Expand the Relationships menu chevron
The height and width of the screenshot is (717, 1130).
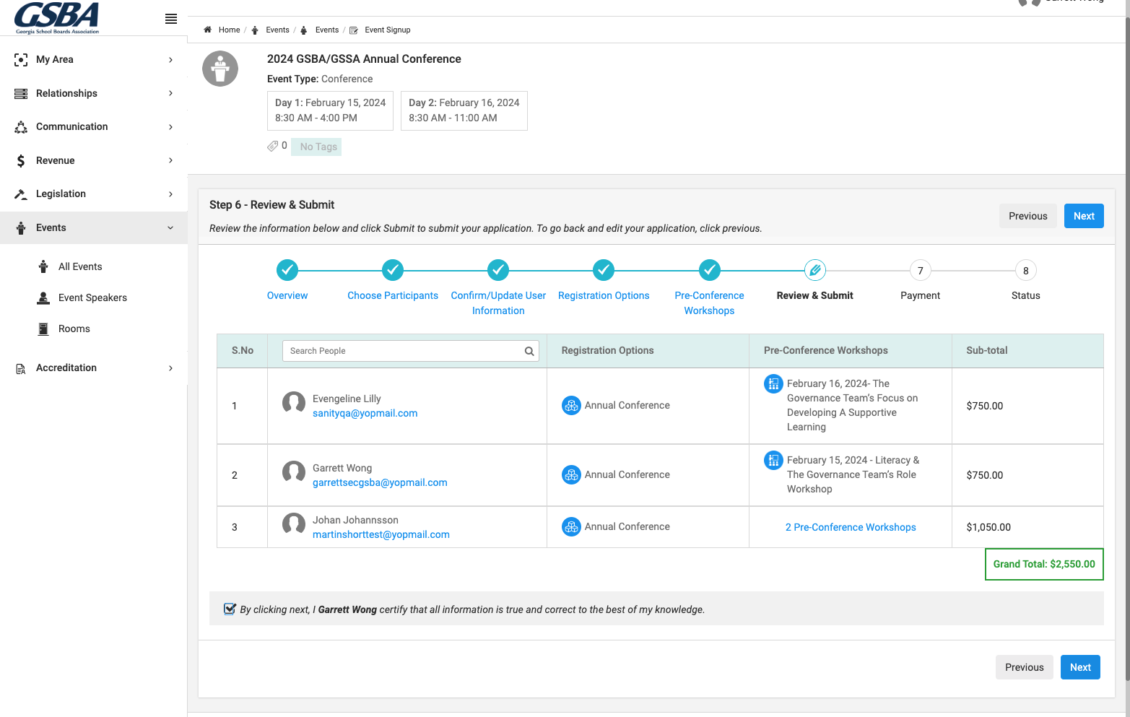(170, 93)
